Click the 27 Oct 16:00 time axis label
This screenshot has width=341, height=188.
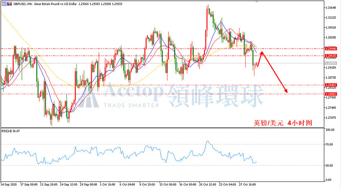tap(247, 184)
